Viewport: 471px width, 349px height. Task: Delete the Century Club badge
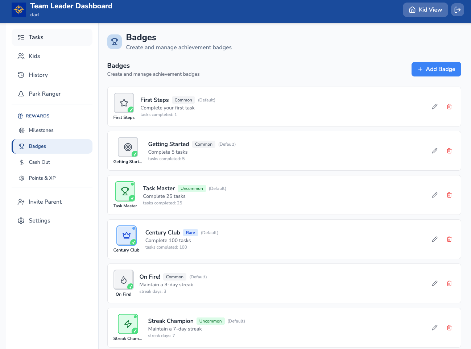coord(449,239)
